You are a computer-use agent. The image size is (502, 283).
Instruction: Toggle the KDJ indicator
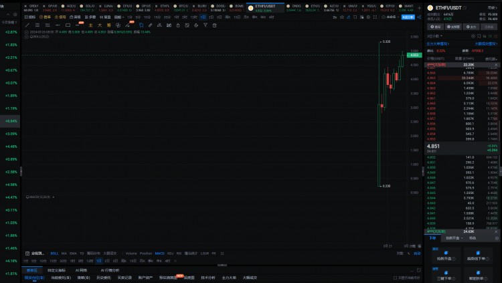pyautogui.click(x=170, y=254)
